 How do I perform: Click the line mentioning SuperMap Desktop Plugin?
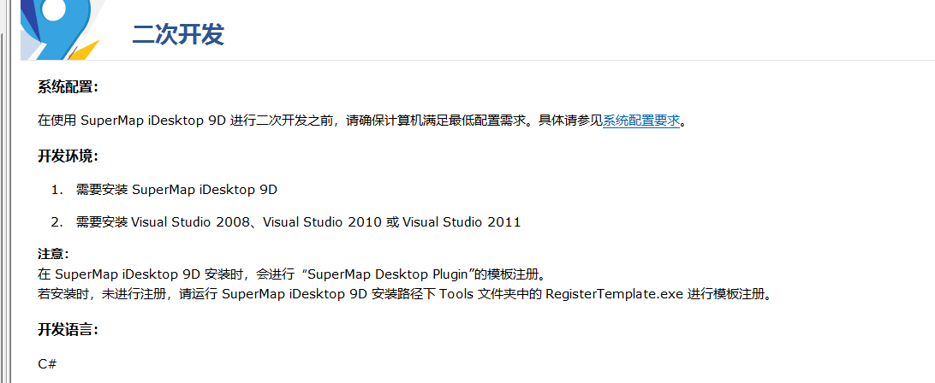tap(292, 274)
